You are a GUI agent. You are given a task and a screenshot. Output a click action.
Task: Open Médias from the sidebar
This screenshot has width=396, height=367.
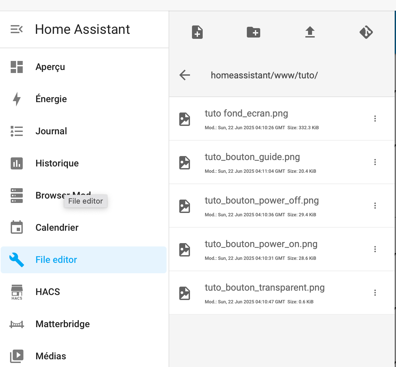51,356
